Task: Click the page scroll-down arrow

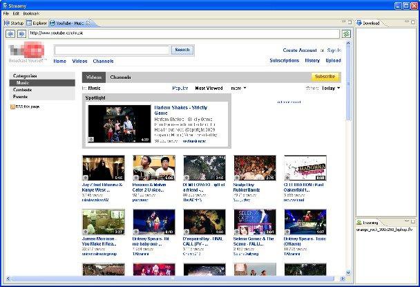Action: (348, 272)
